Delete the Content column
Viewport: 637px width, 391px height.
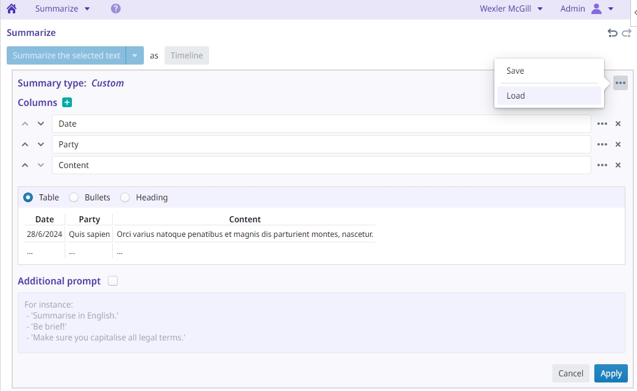pyautogui.click(x=617, y=165)
